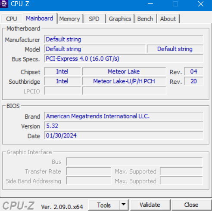Click the PCI-Express 4.0 bus specs field
Screen dimensions: 212x211
124,58
